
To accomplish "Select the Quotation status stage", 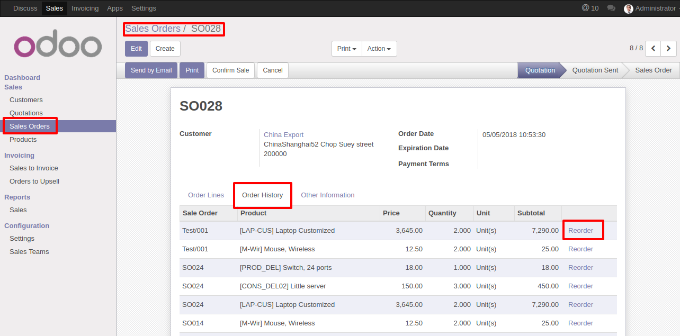I will pyautogui.click(x=540, y=70).
